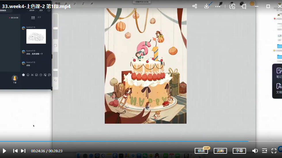282x158 pixels.
Task: Click the share icon in the top bar
Action: pyautogui.click(x=195, y=6)
